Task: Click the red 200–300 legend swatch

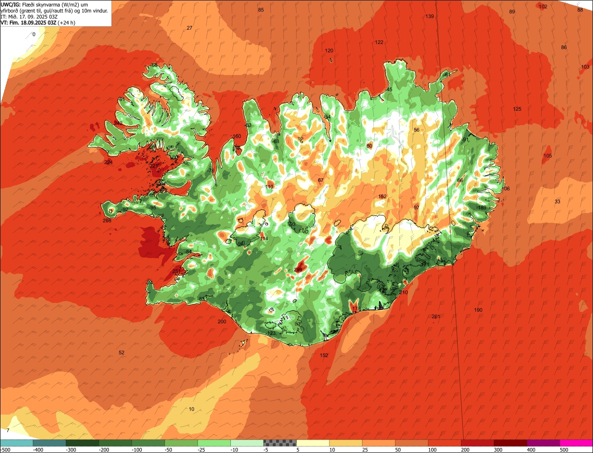Action: pyautogui.click(x=478, y=443)
